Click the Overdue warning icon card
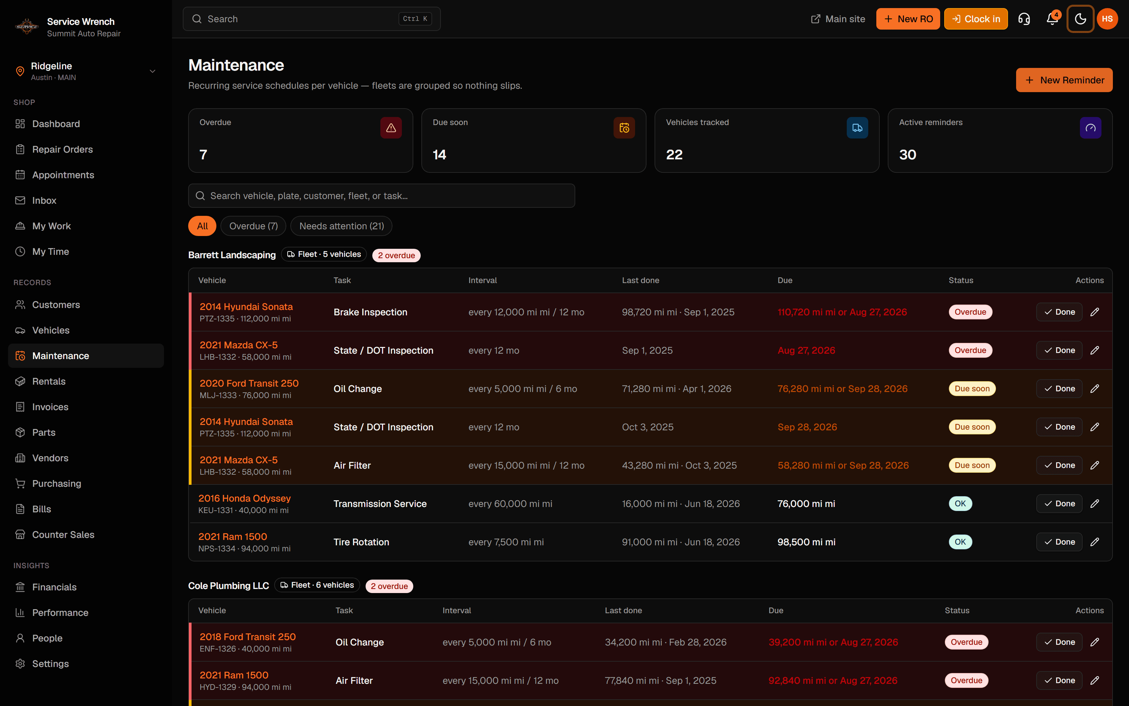Viewport: 1129px width, 706px height. click(391, 128)
